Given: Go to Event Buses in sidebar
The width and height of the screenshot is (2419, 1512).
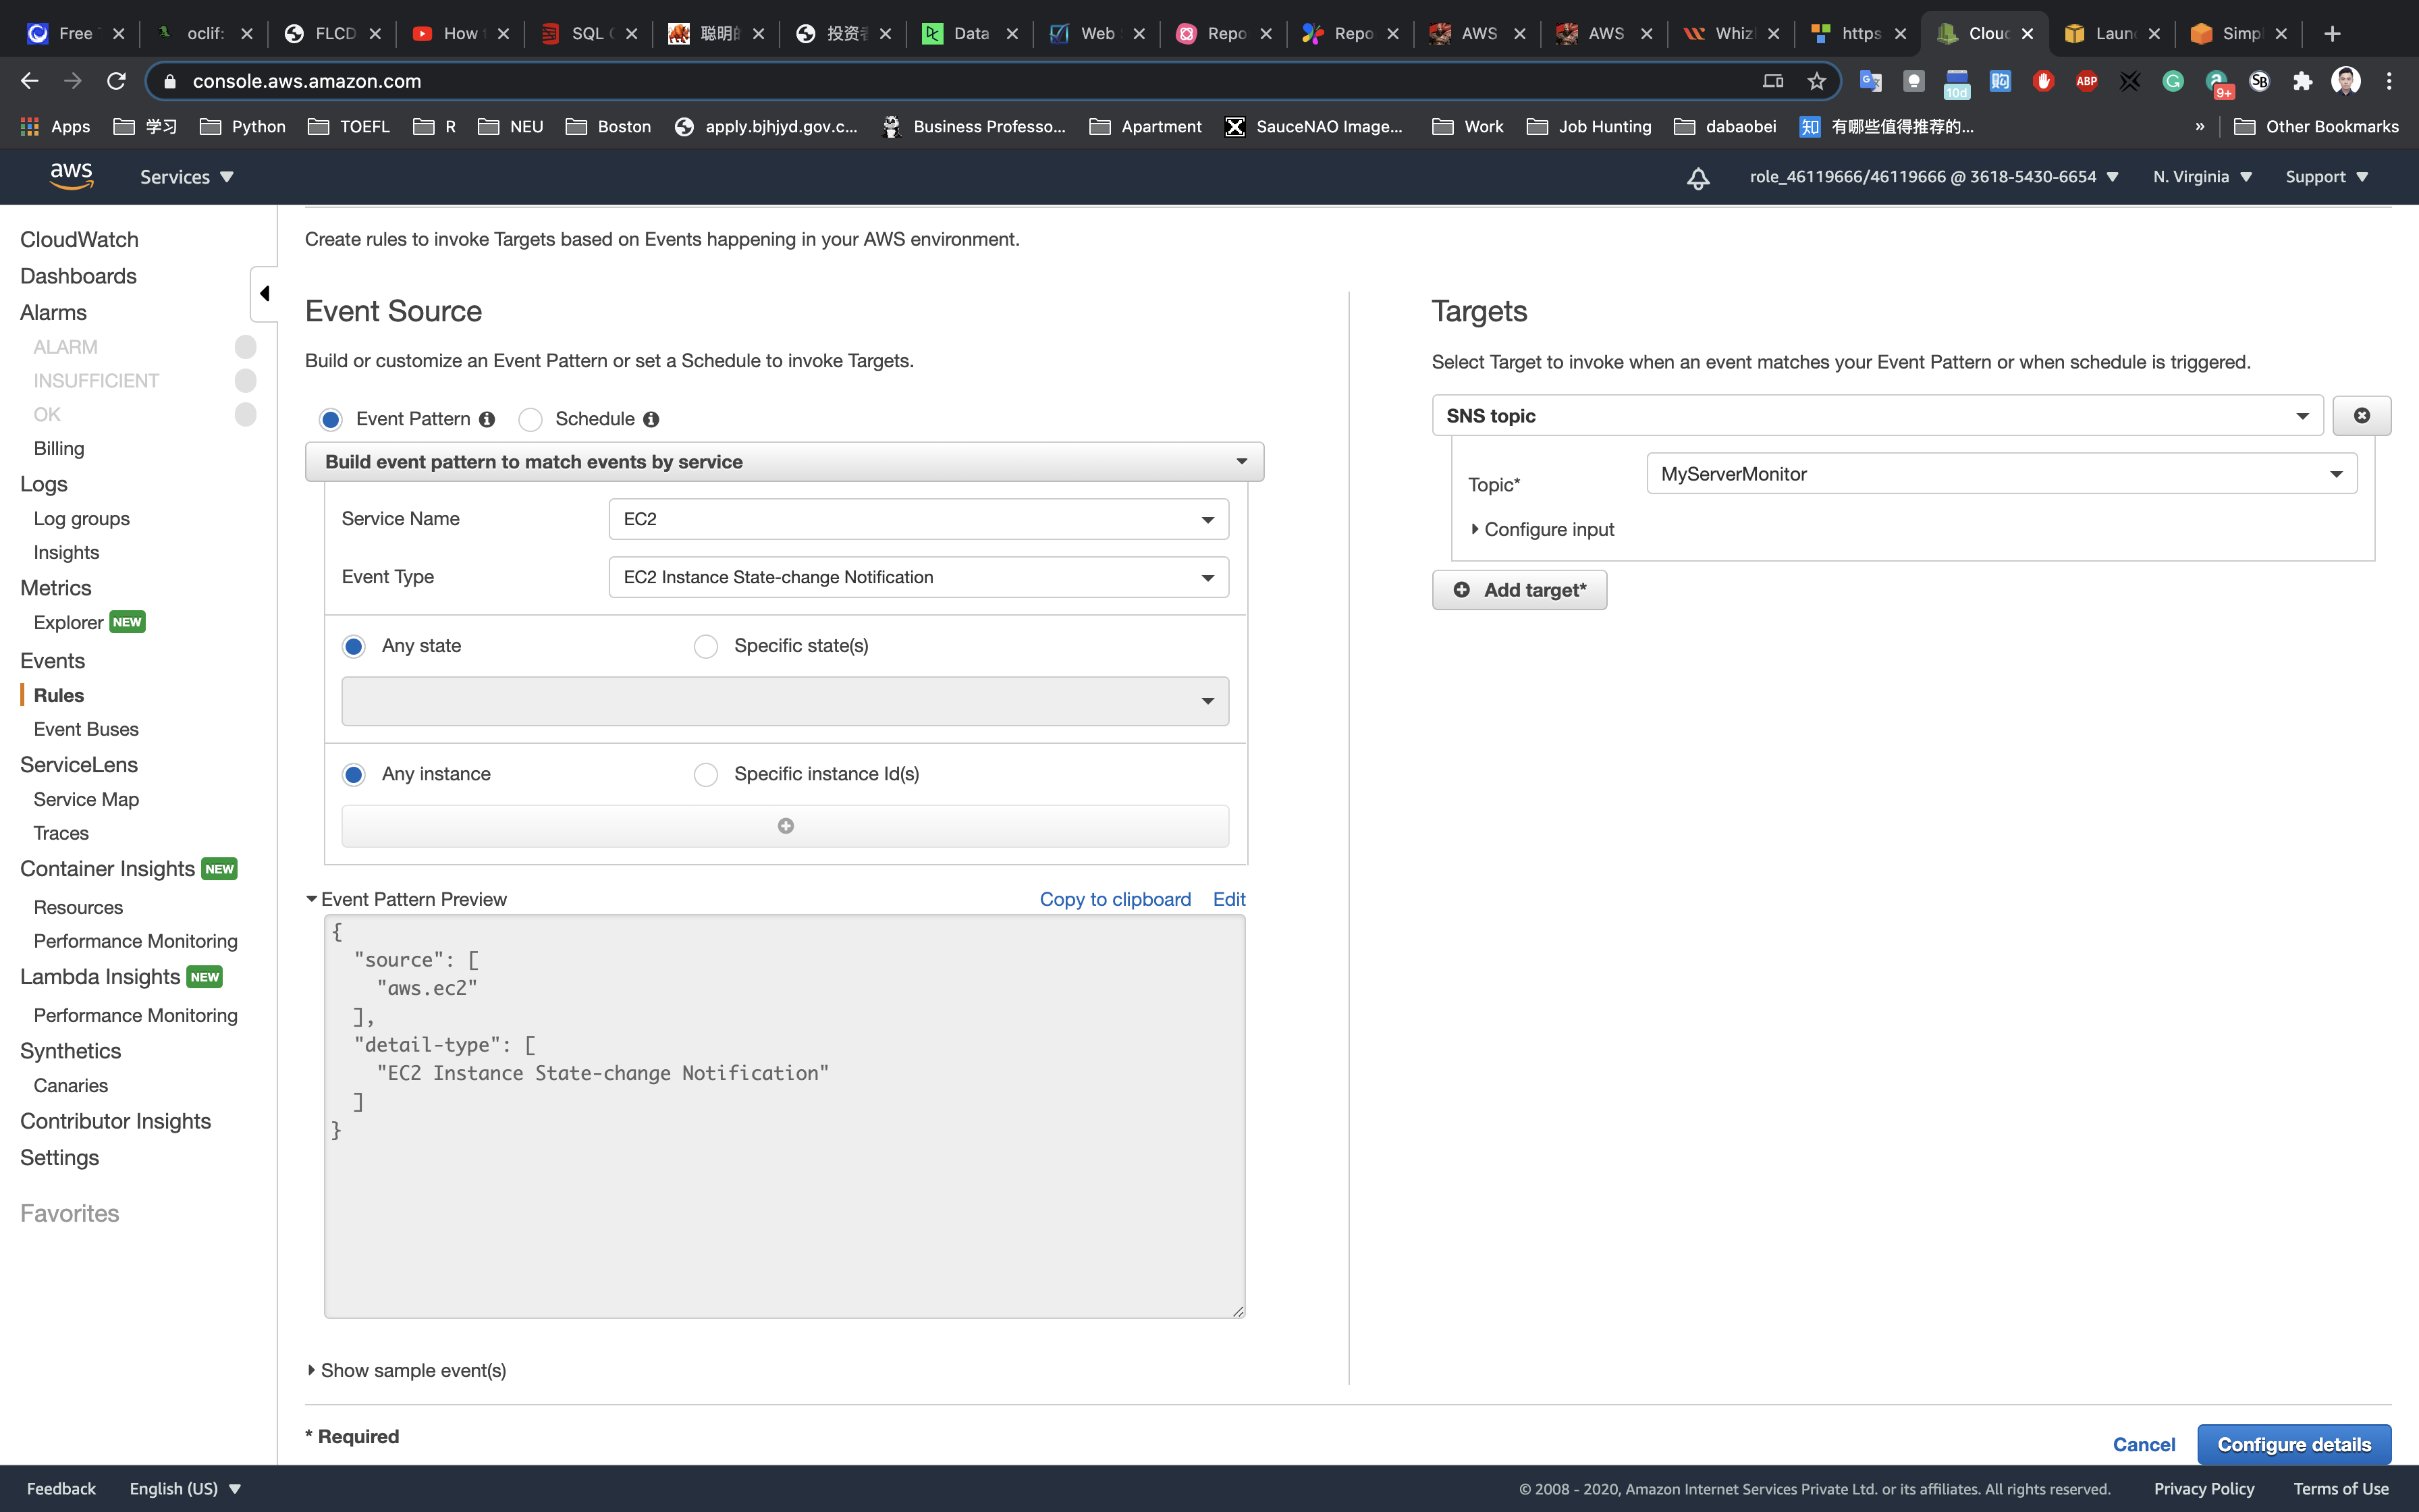Looking at the screenshot, I should (x=86, y=729).
